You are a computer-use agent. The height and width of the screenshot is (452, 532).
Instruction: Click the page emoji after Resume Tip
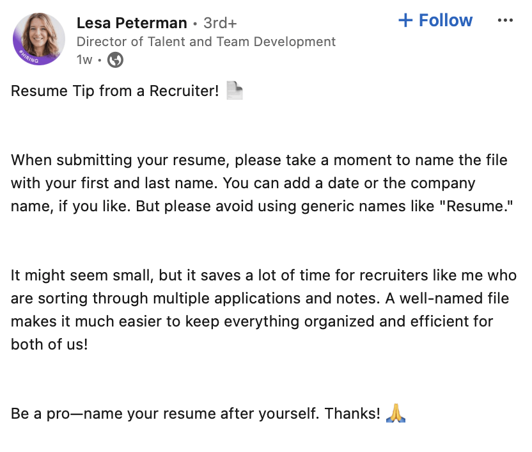click(234, 90)
